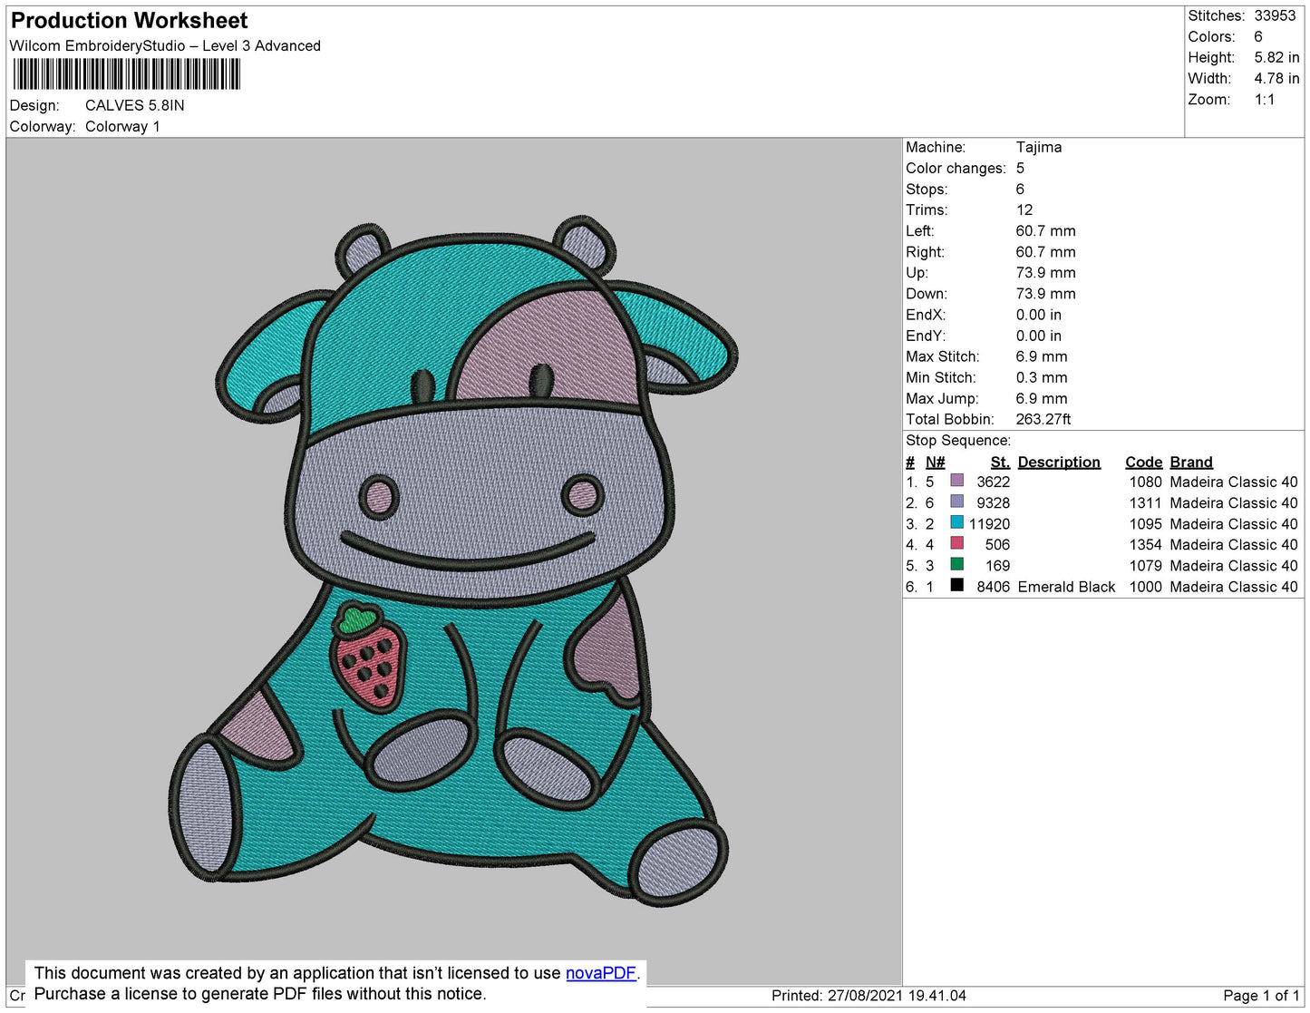This screenshot has width=1310, height=1013.
Task: Click the 'Color changes:' label
Action: point(956,169)
